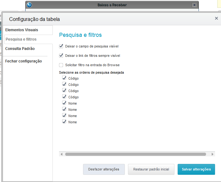Uncheck the first Nome search order

click(64, 103)
